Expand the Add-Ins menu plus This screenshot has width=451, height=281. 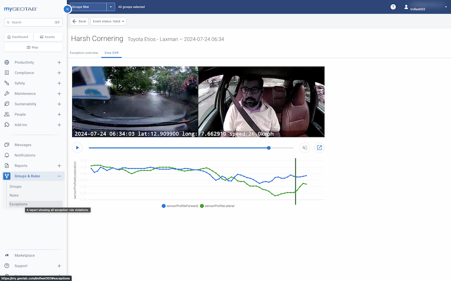(x=59, y=125)
